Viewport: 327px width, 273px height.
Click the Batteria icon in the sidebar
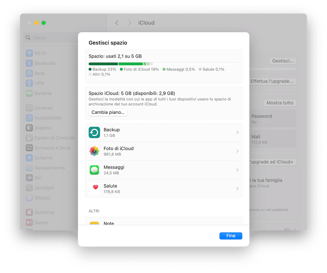(29, 93)
